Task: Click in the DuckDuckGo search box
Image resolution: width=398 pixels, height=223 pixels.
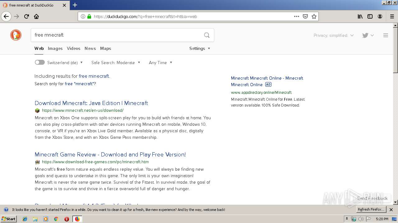Action: tap(117, 35)
